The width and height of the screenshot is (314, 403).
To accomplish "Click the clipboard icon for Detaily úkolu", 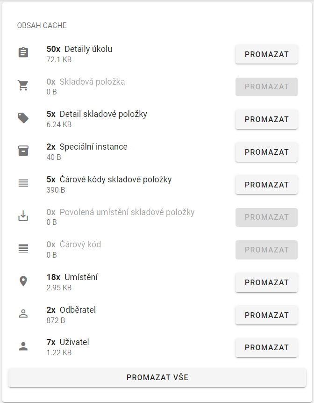I will click(x=23, y=52).
